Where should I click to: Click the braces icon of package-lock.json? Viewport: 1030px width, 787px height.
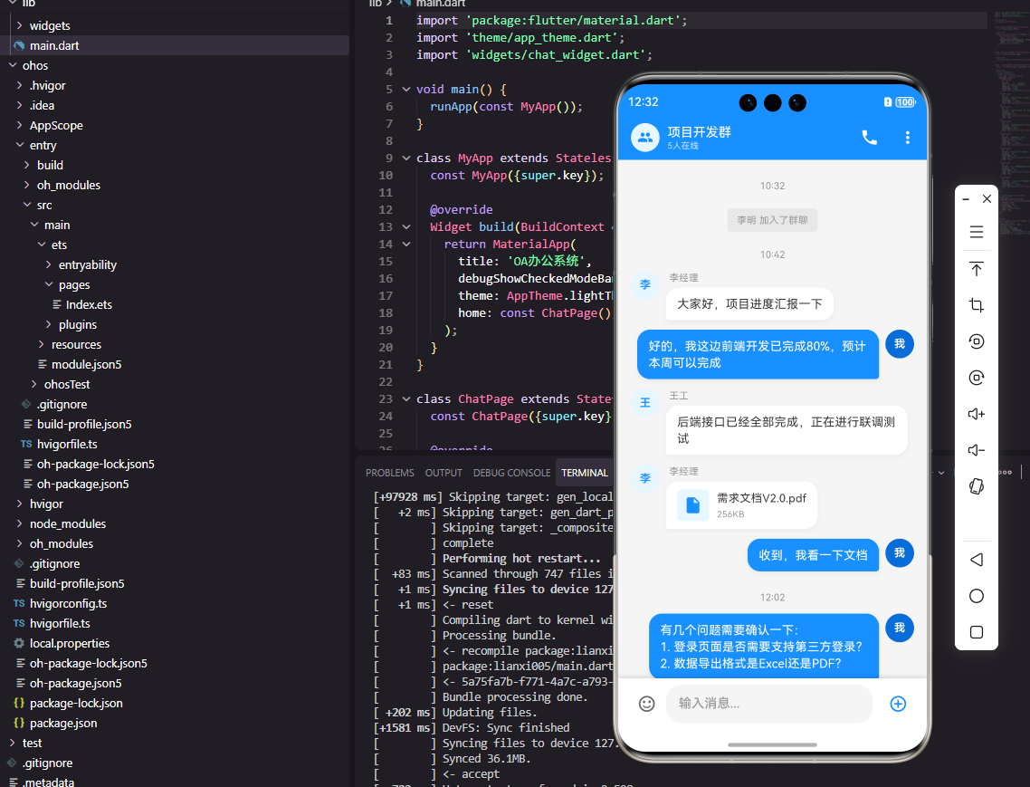click(19, 703)
